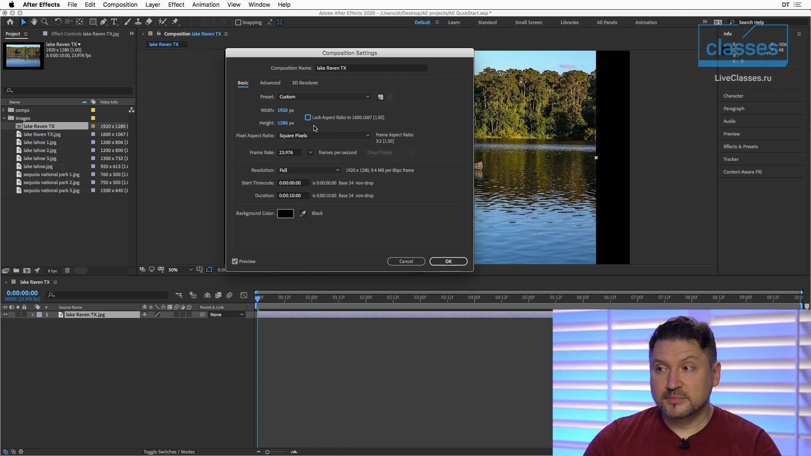Image resolution: width=811 pixels, height=456 pixels.
Task: Select the Pen tool
Action: tap(103, 22)
